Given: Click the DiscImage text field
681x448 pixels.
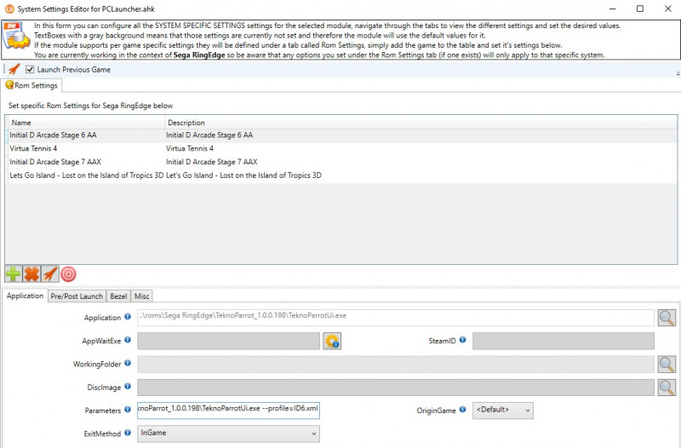Looking at the screenshot, I should [396, 388].
